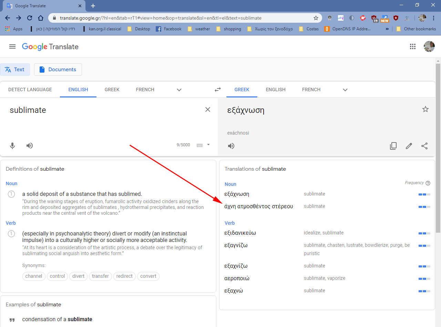Click the divert synonym chip

click(x=78, y=276)
